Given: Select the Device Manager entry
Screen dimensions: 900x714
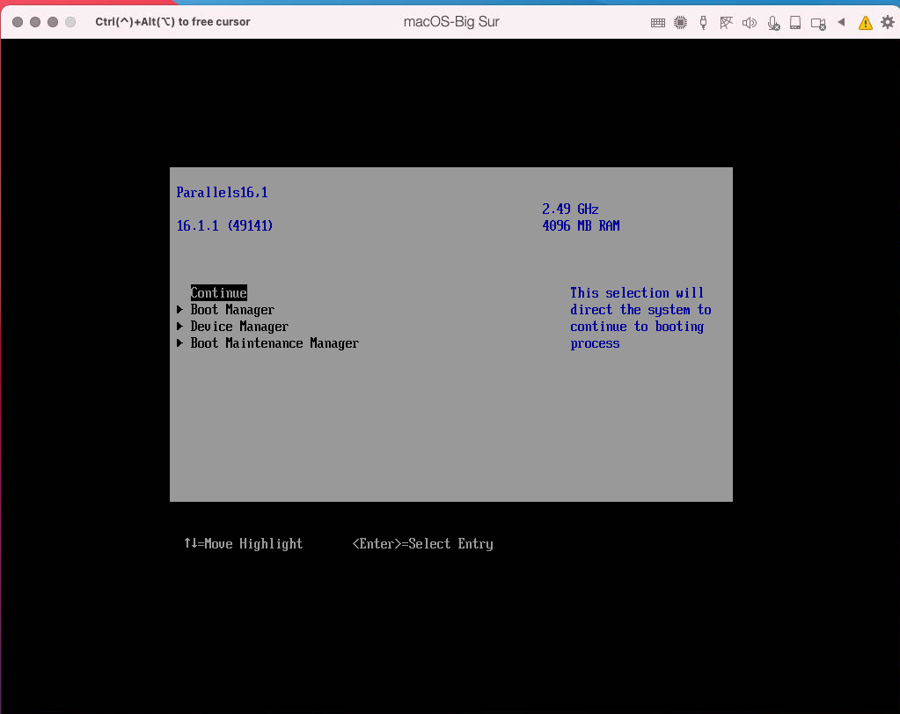Looking at the screenshot, I should click(239, 327).
